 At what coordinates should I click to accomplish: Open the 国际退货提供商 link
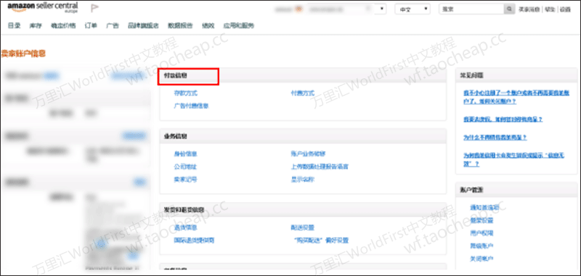coord(194,241)
